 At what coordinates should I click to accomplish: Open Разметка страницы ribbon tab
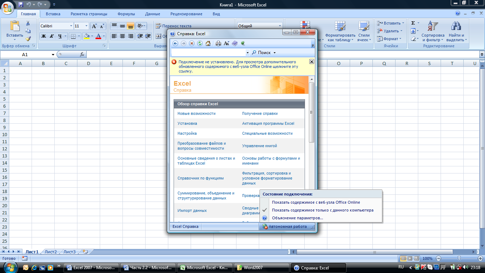(89, 14)
